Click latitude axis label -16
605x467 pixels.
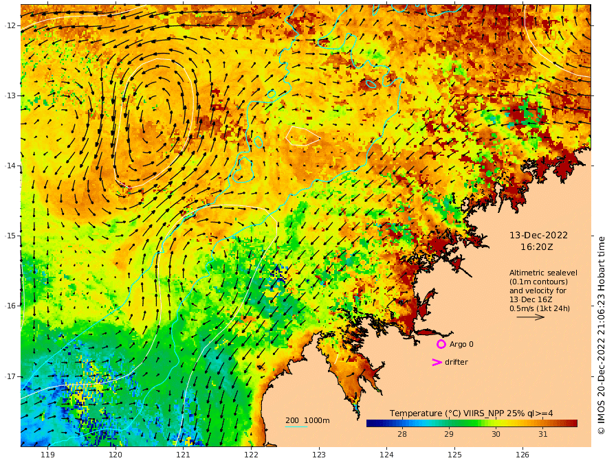point(10,306)
